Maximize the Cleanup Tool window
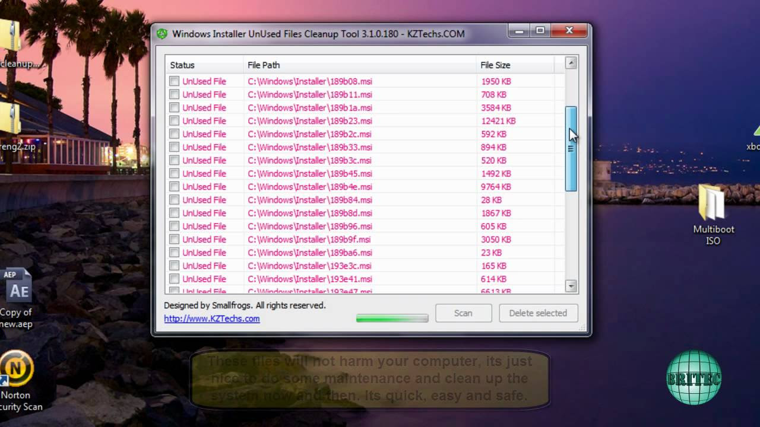This screenshot has height=427, width=760. (539, 30)
